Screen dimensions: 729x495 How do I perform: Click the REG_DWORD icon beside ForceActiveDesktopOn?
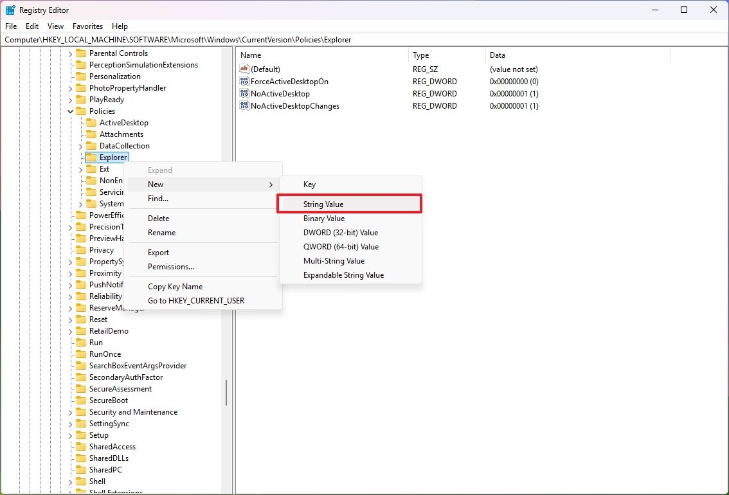point(244,81)
